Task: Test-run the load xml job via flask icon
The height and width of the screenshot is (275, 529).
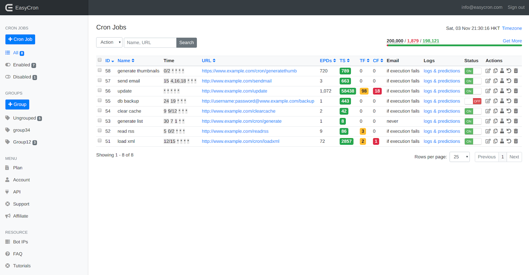Action: (x=502, y=141)
